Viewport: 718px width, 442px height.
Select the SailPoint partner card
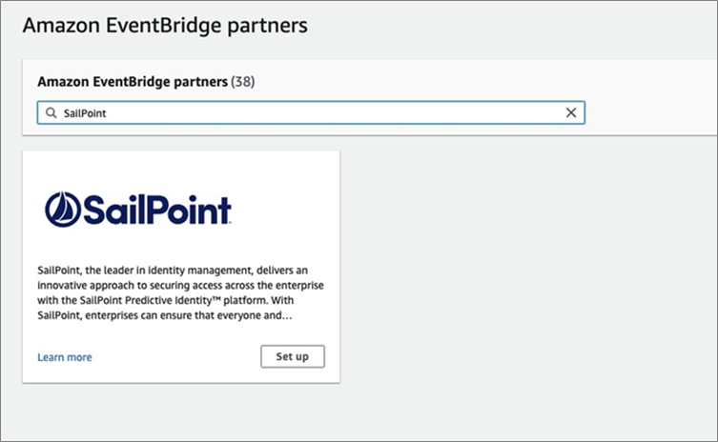pyautogui.click(x=181, y=267)
